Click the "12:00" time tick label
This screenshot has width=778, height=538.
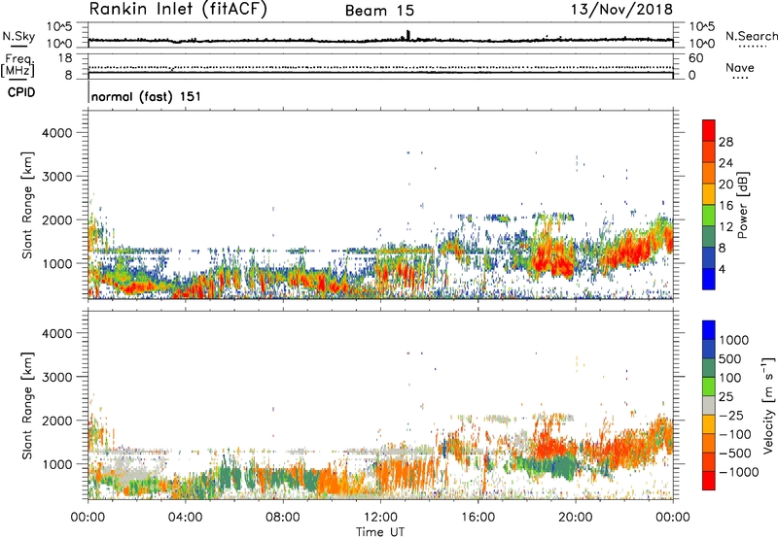click(380, 518)
